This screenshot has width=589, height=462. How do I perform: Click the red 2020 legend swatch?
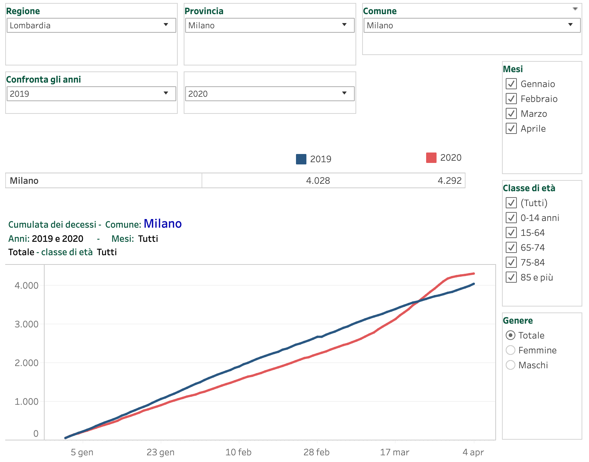click(431, 158)
